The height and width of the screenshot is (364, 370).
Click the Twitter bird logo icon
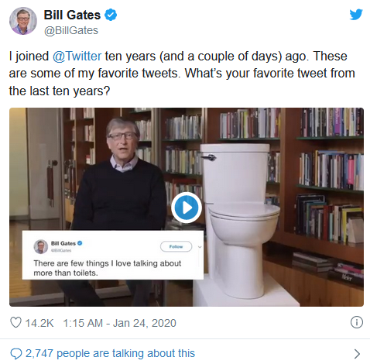(356, 15)
